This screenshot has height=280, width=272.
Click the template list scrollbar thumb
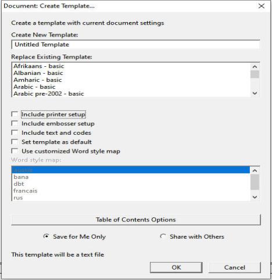click(255, 74)
